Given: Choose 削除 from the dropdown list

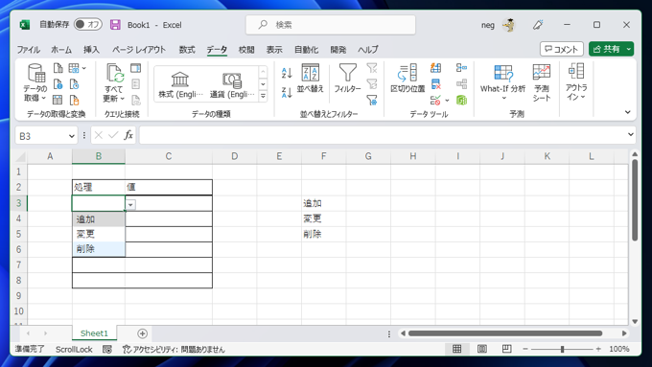Looking at the screenshot, I should click(x=99, y=249).
